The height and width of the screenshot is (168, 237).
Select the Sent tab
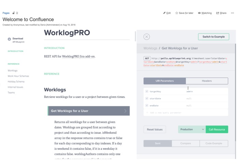click(x=158, y=144)
